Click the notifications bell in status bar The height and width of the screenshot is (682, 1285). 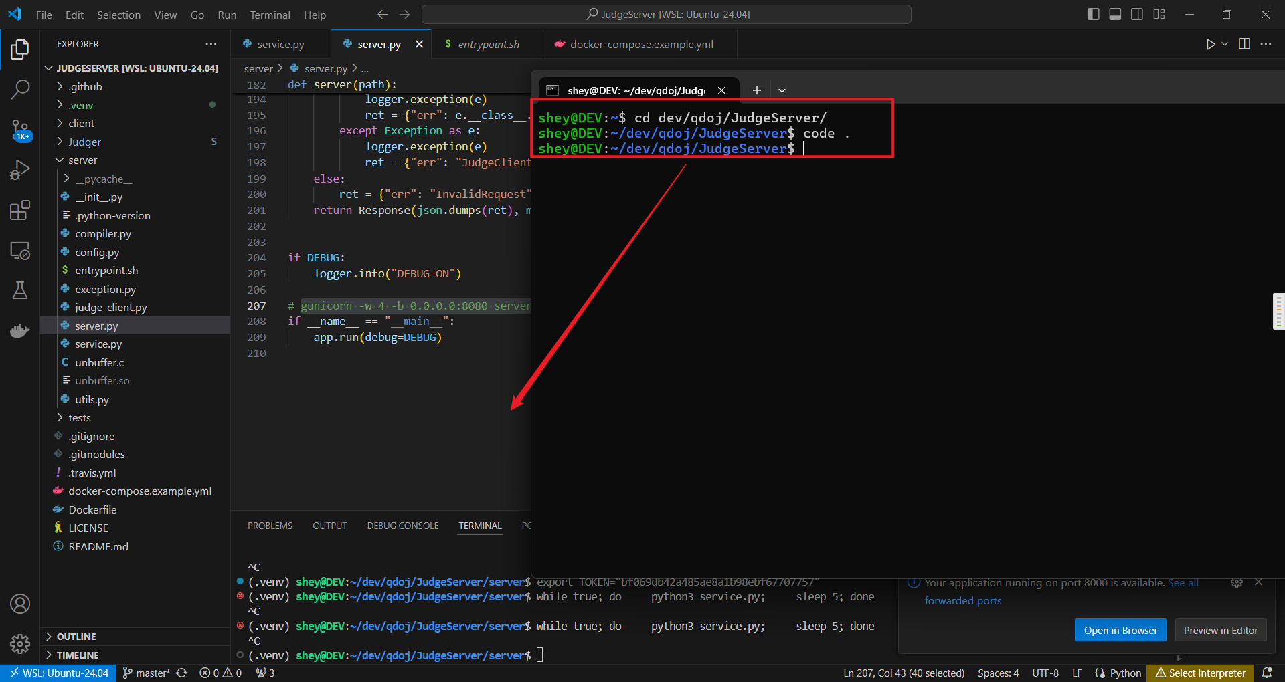pos(1267,673)
